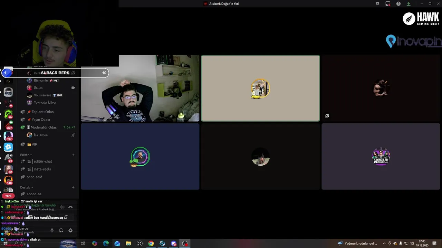442x248 pixels.
Task: Click the green download update icon
Action: click(x=409, y=4)
